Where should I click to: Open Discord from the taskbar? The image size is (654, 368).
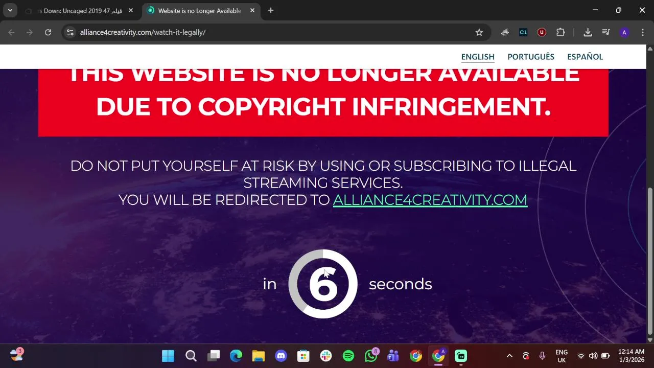[281, 356]
